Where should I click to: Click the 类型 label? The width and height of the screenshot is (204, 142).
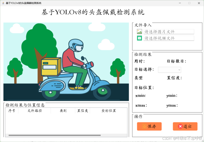(139, 78)
